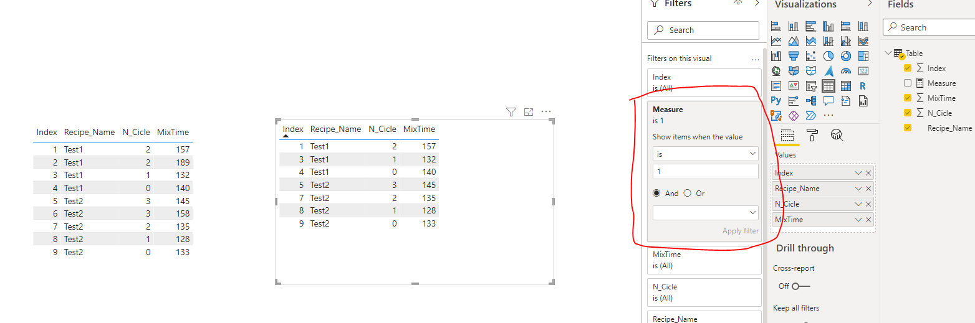Viewport: 975px width, 323px height.
Task: Uncheck the MixTime field checkbox
Action: coord(908,98)
